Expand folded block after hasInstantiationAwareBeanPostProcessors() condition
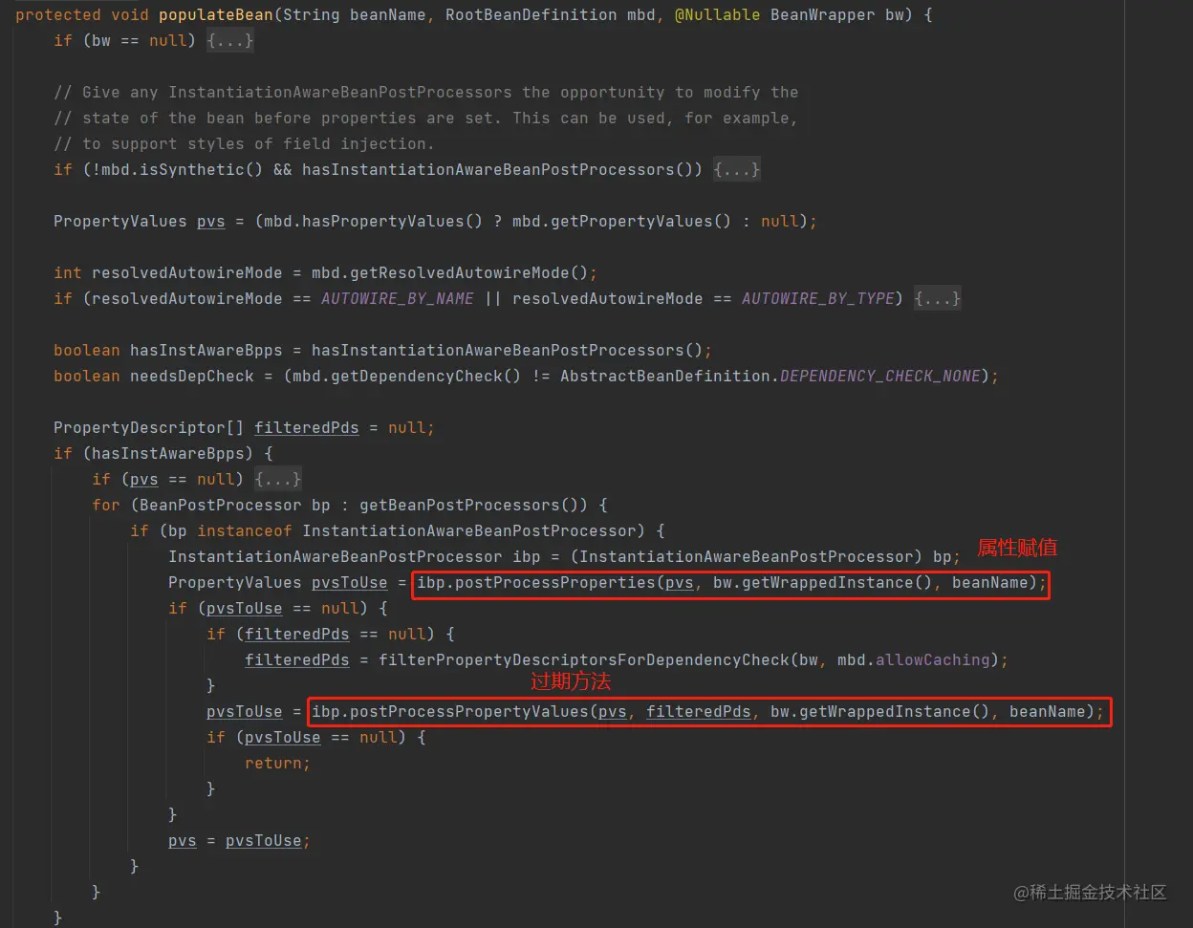1193x928 pixels. pyautogui.click(x=737, y=170)
